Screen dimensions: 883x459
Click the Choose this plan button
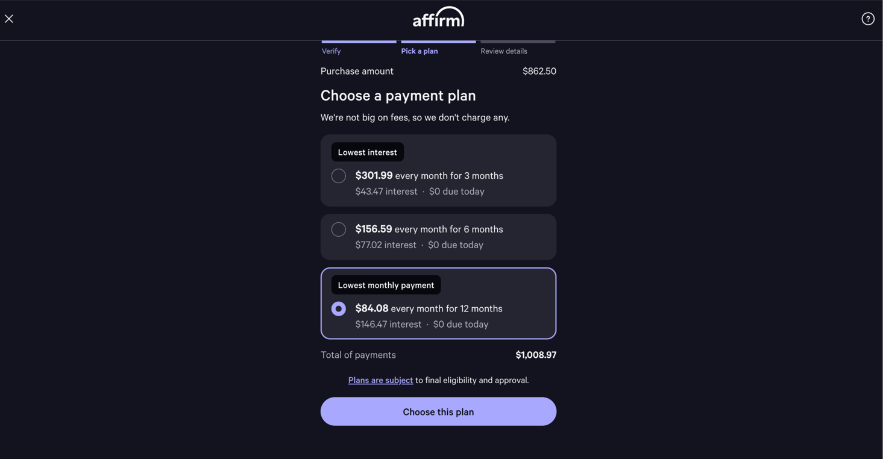point(438,411)
